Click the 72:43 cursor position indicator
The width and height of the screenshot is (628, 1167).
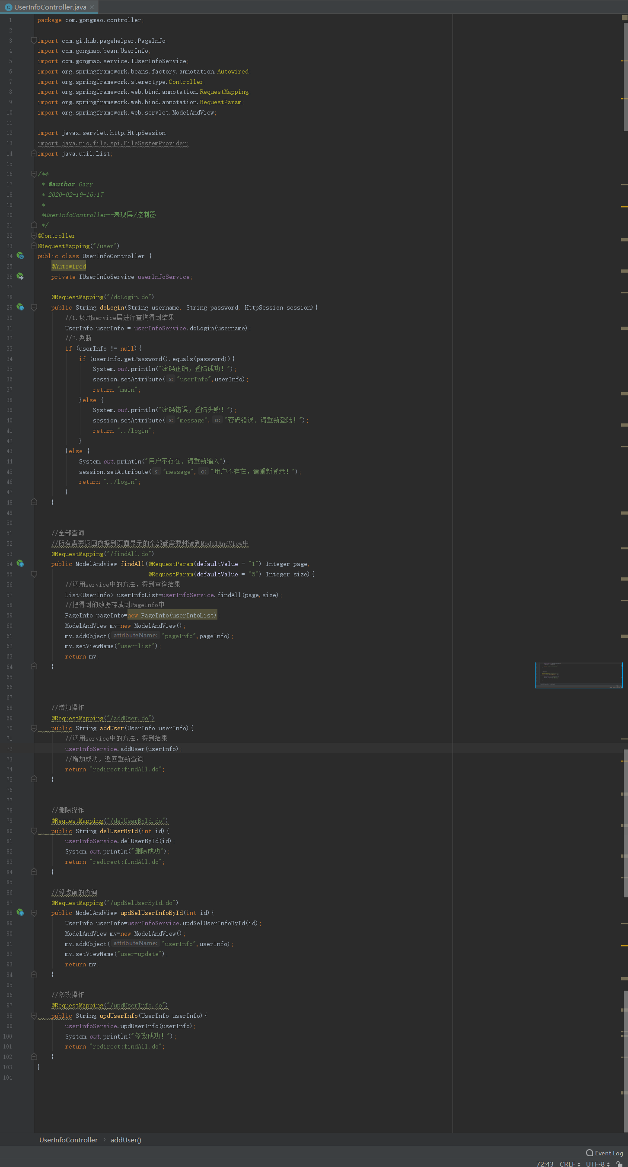pos(545,1164)
